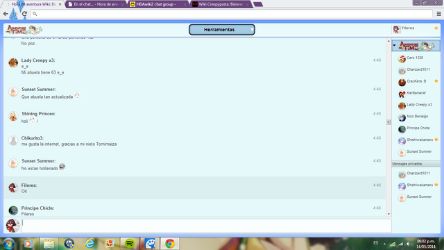Close the Hora de aventura Wiki tab
The width and height of the screenshot is (444, 250).
coord(60,4)
